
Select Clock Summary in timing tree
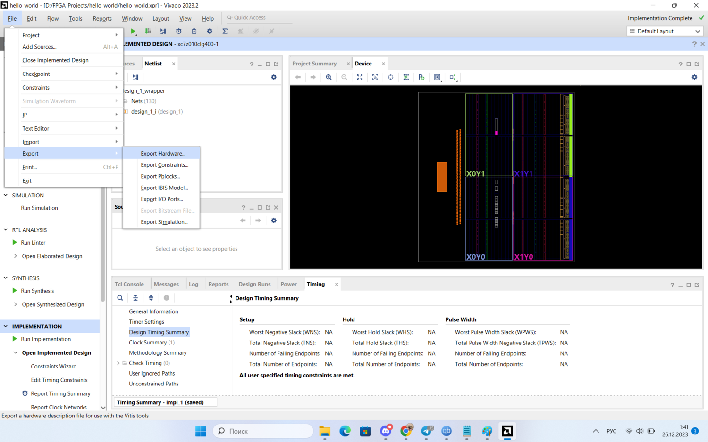tap(148, 343)
